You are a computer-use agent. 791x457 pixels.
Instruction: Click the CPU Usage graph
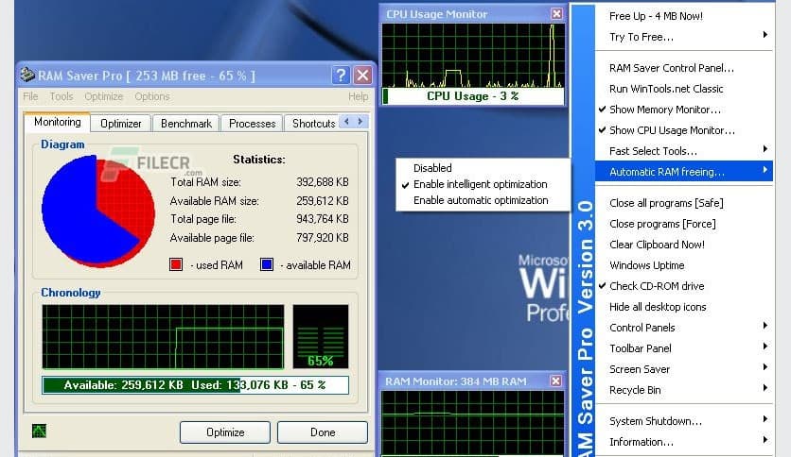pyautogui.click(x=473, y=56)
